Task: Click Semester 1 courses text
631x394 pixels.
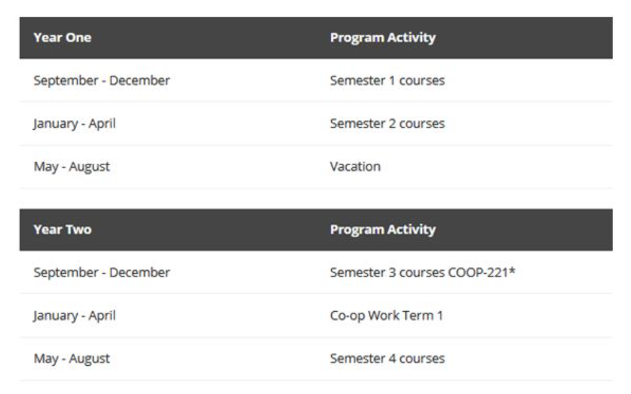Action: tap(387, 81)
